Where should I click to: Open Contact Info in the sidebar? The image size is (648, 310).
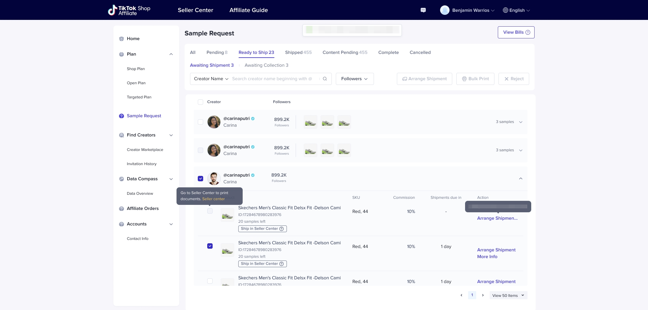click(x=138, y=239)
